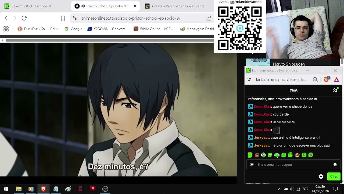Open the media player taskbar icon
The height and width of the screenshot is (194, 344).
pos(31,189)
